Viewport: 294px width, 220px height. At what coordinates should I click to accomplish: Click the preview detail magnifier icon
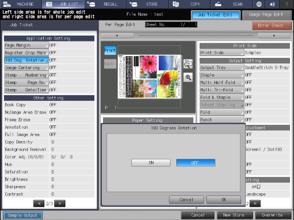click(188, 64)
